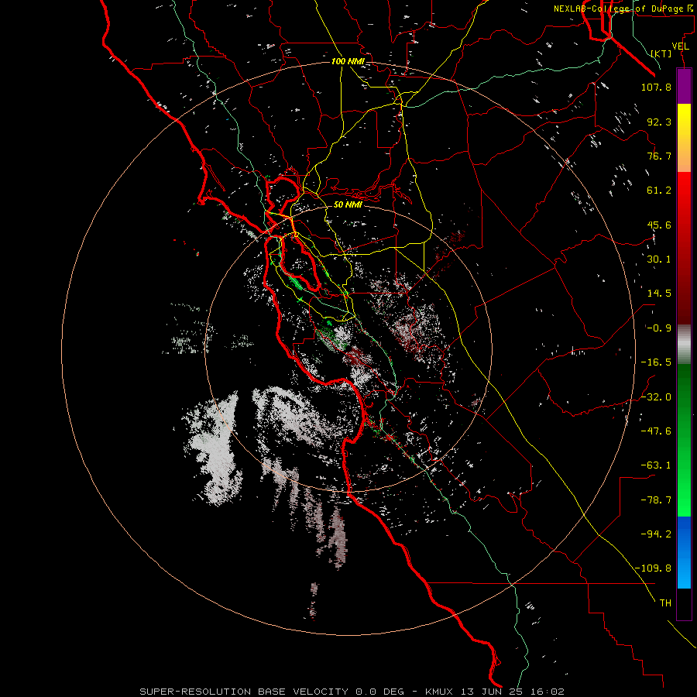Click the -0.9 velocity scale value
Viewport: 697px width, 697px height.
click(x=659, y=328)
